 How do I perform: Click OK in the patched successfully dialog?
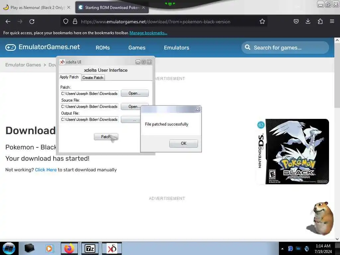183,143
